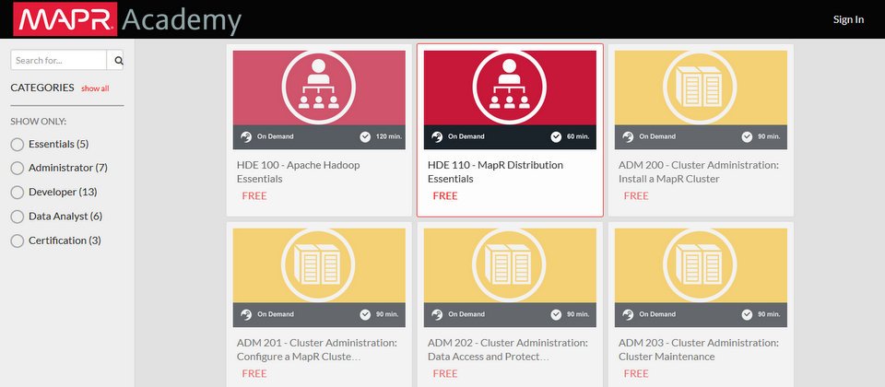Click the 120 min. duration text
The height and width of the screenshot is (387, 885).
pyautogui.click(x=387, y=136)
